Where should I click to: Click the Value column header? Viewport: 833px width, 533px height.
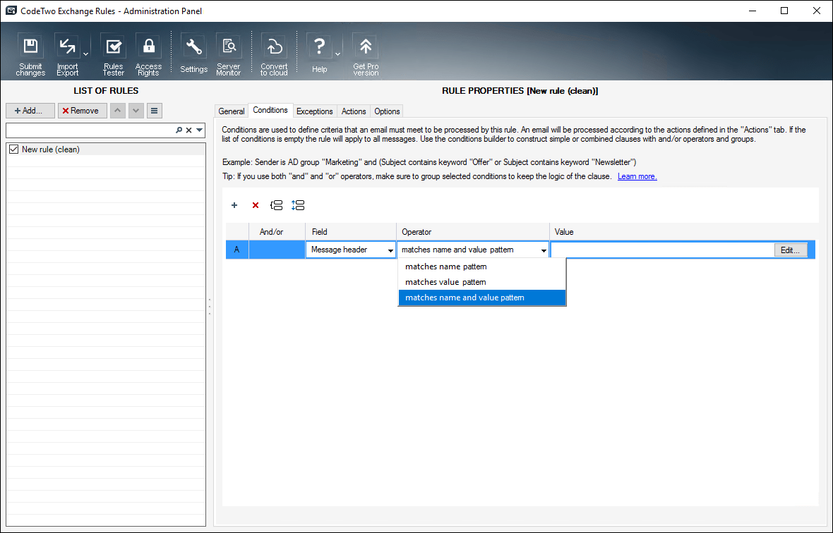tap(683, 232)
